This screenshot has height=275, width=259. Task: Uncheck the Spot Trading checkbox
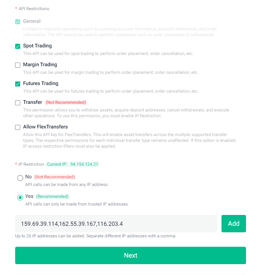(x=18, y=46)
